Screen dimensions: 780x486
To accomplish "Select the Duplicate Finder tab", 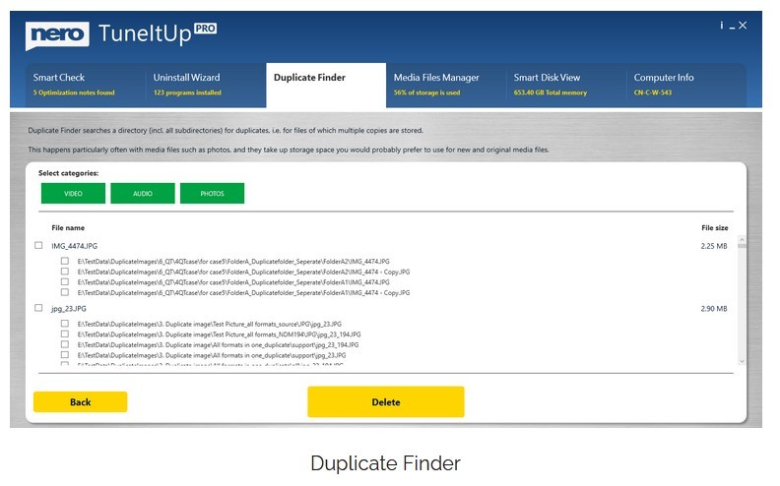I will tap(326, 85).
